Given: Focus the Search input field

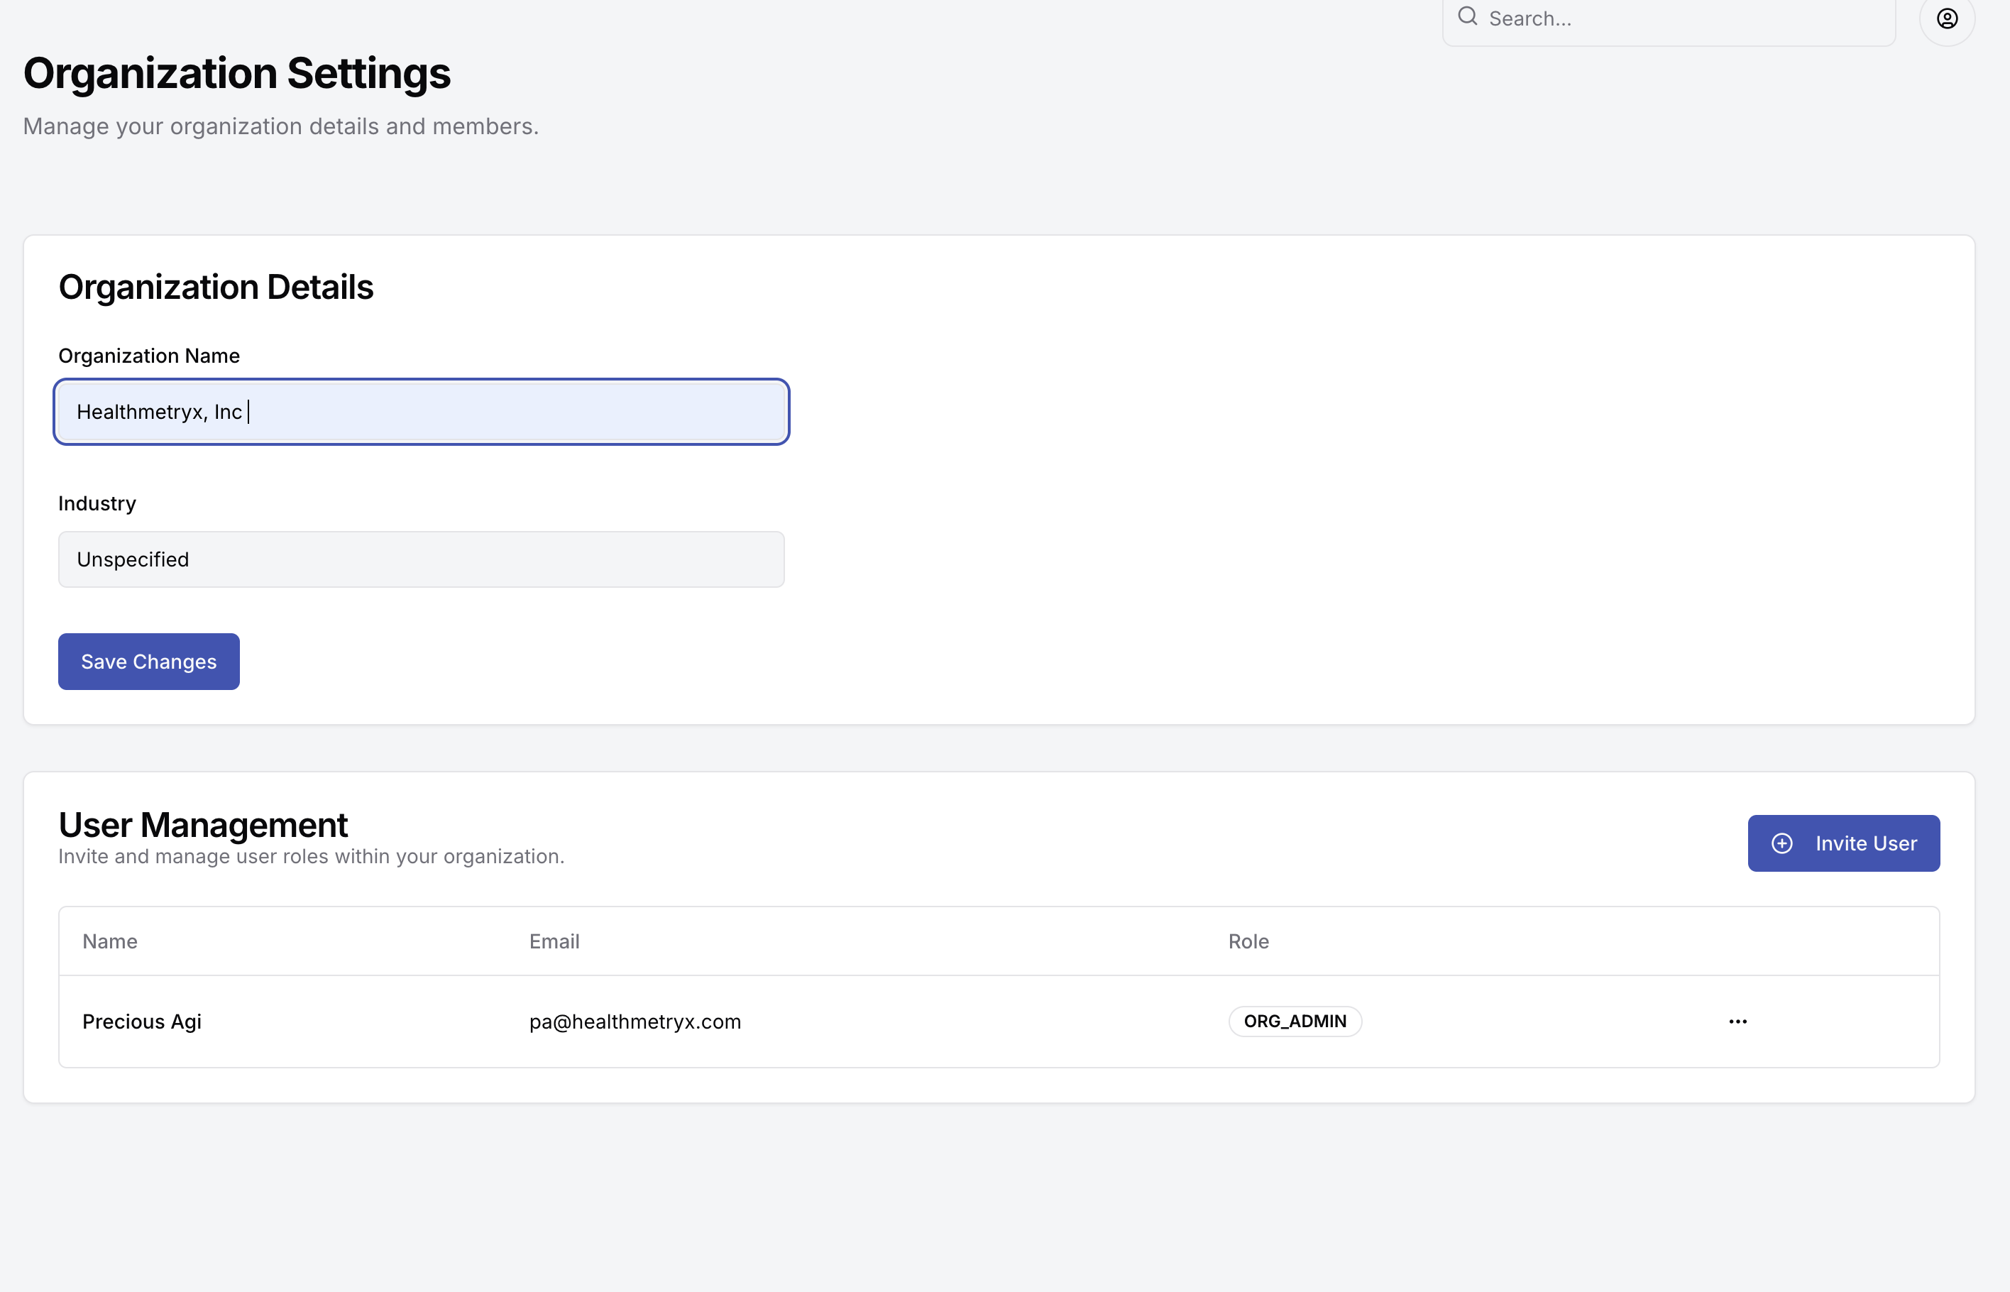Looking at the screenshot, I should [x=1677, y=18].
